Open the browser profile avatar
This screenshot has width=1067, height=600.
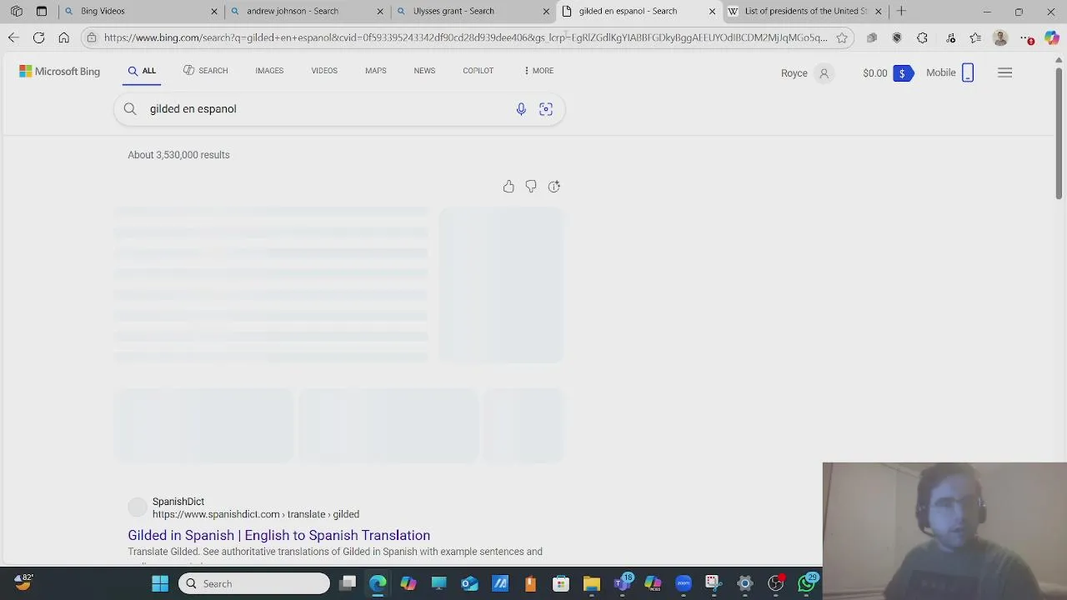(1000, 37)
